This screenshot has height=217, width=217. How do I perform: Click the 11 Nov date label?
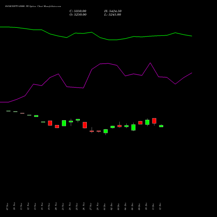(21, 207)
